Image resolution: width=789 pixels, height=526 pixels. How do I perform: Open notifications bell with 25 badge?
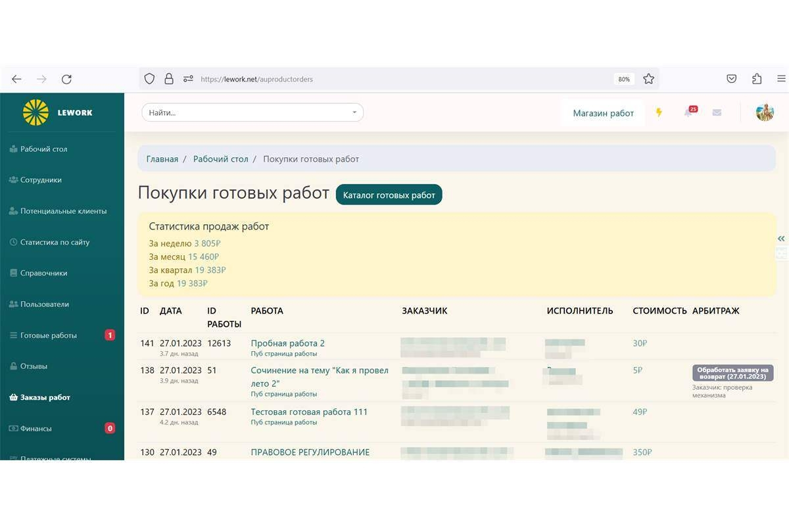pyautogui.click(x=688, y=112)
